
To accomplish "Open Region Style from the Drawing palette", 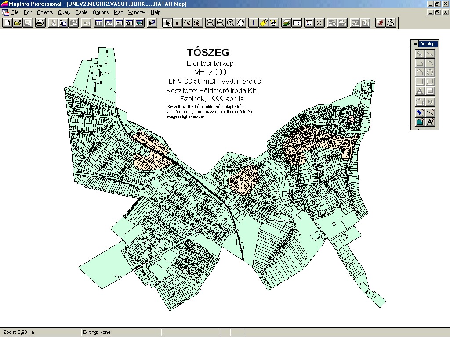I will tap(420, 122).
